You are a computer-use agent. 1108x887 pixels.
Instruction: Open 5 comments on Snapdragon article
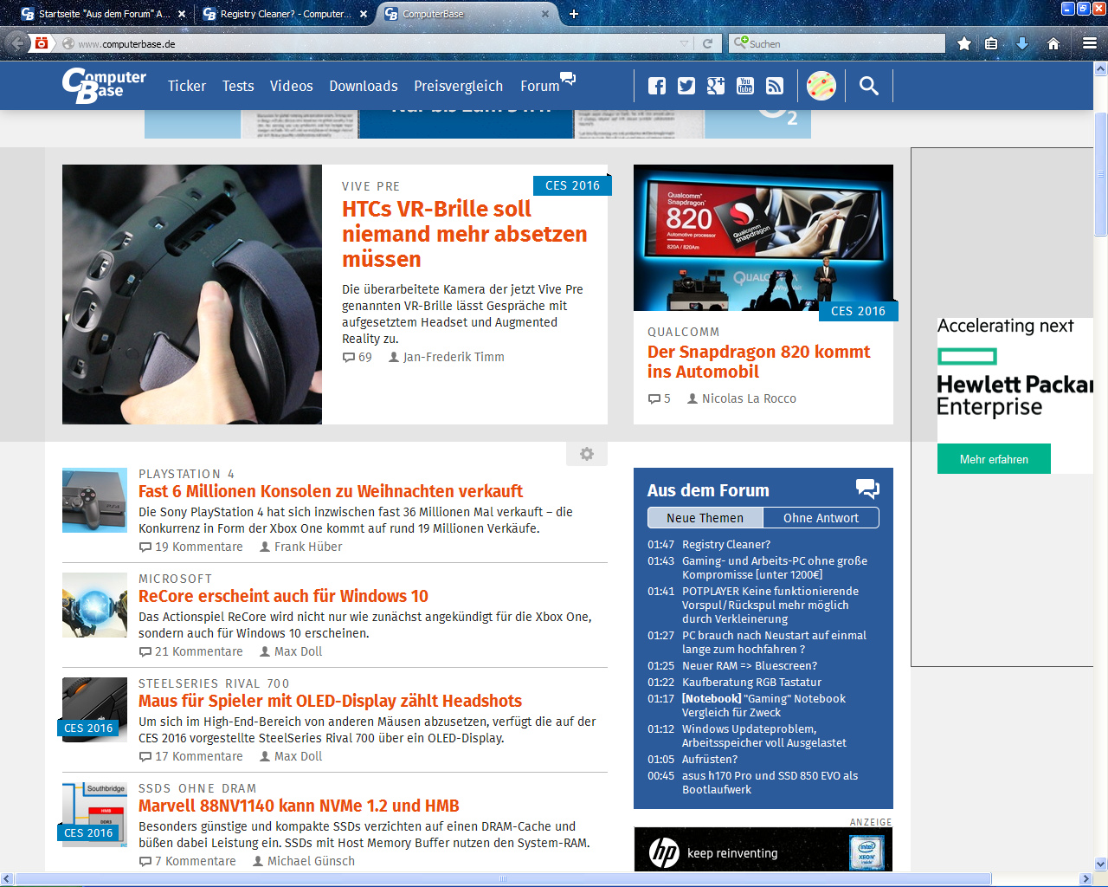click(x=660, y=398)
